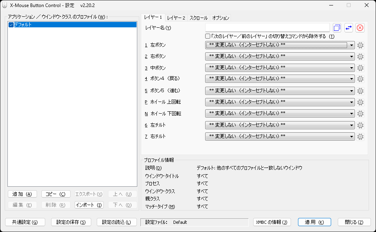The height and width of the screenshot is (232, 376).
Task: Uncheck the デフォルト profile checkbox
Action: click(11, 24)
